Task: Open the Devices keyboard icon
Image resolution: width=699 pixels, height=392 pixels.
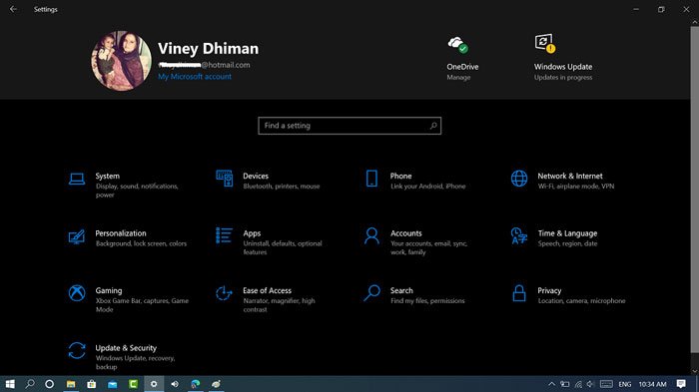Action: (225, 179)
